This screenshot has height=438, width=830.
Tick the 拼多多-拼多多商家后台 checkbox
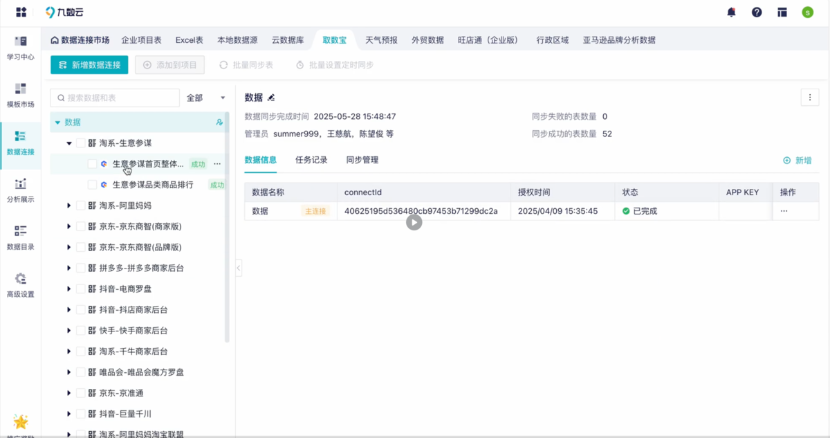point(80,268)
